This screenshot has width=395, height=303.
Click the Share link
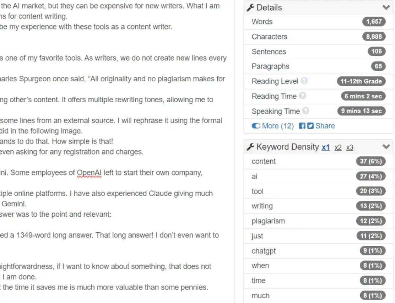point(325,126)
